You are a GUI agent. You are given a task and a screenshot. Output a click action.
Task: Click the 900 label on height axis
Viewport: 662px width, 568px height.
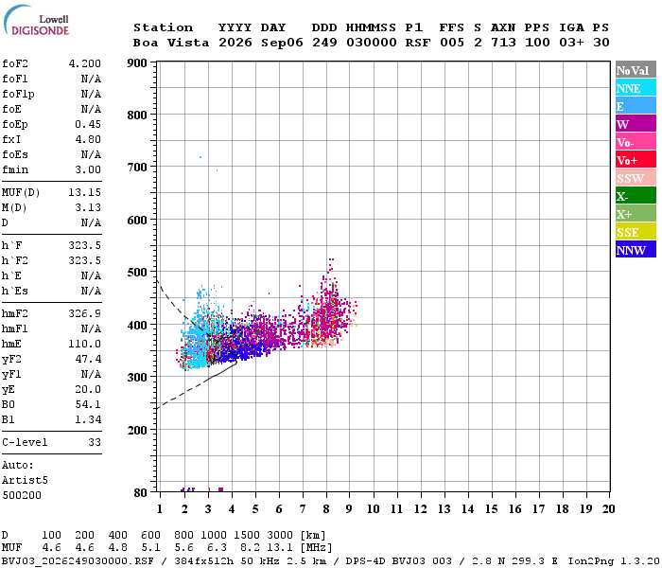coord(137,63)
